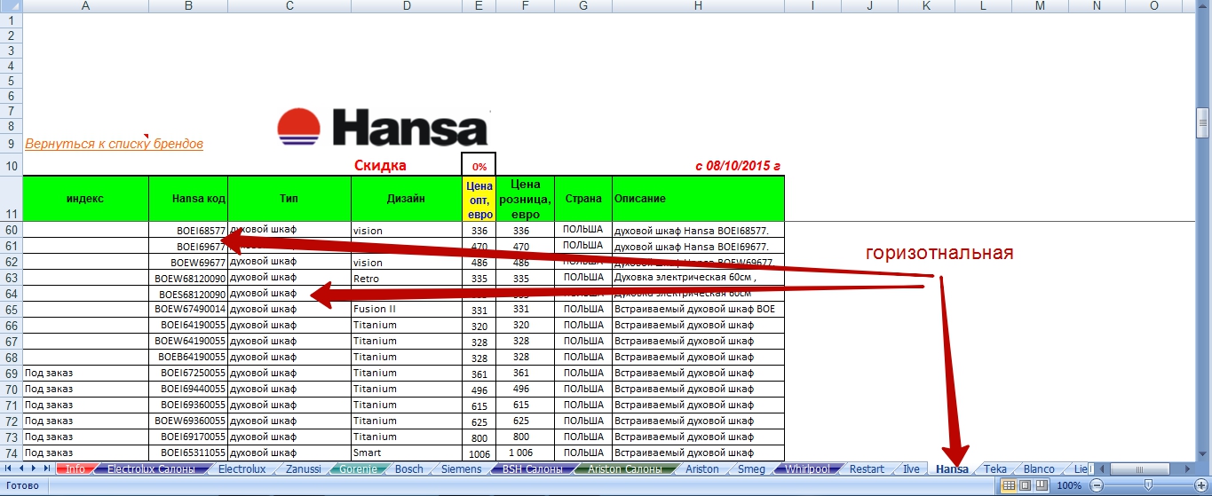Viewport: 1212px width, 496px height.
Task: Move the zoom slider handle
Action: [1149, 485]
